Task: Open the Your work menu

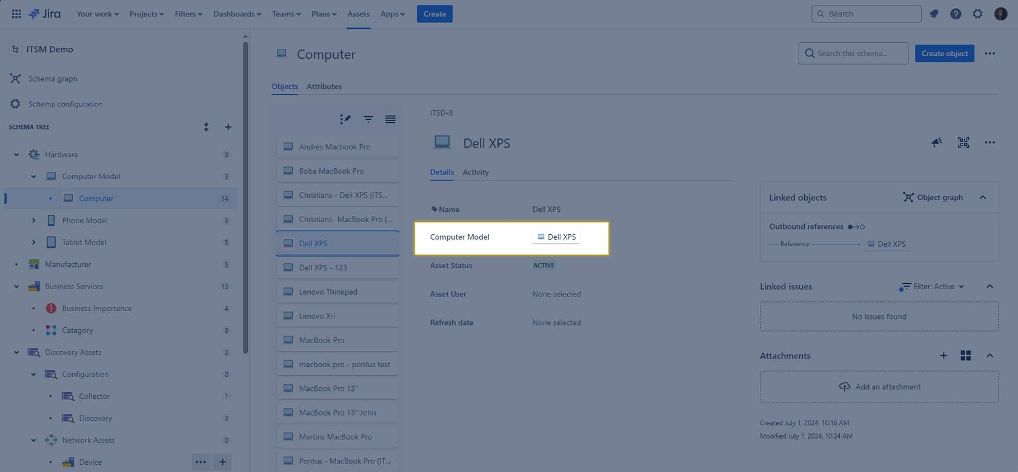Action: click(98, 13)
